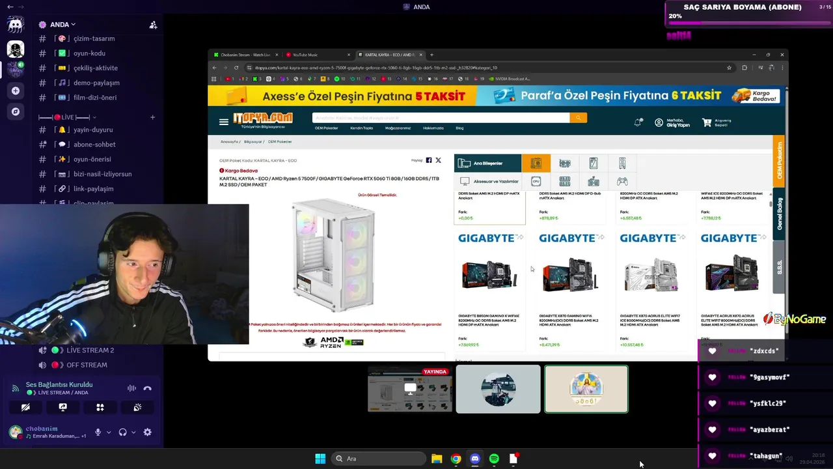The image size is (833, 469).
Task: Open the Alışveriş Sepeti cart icon
Action: pos(707,122)
